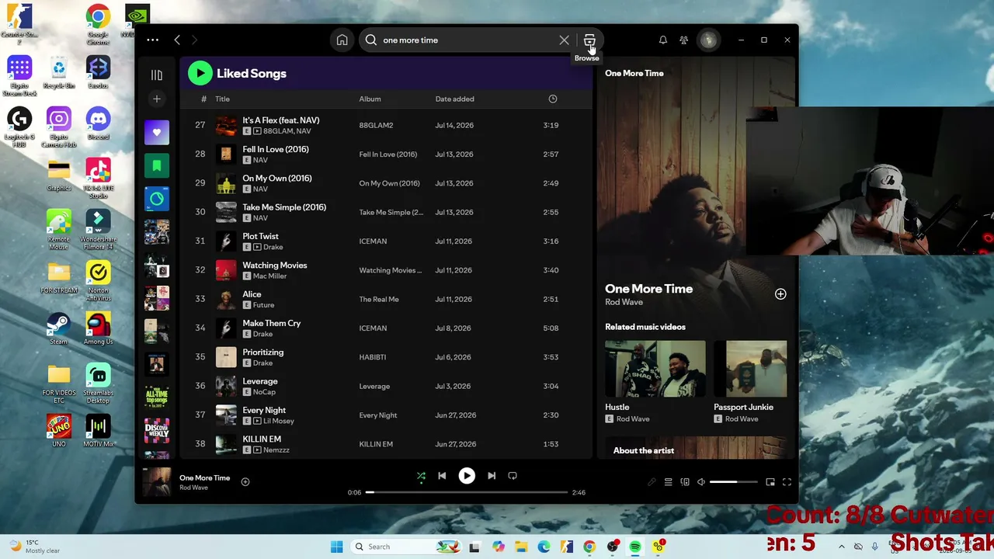Open the Spotify Home page
Image resolution: width=994 pixels, height=559 pixels.
coord(342,40)
